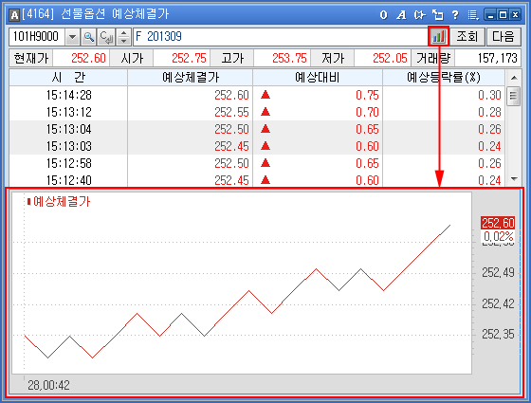Image resolution: width=531 pixels, height=403 pixels.
Task: Open the font A icon in title bar
Action: [x=401, y=15]
